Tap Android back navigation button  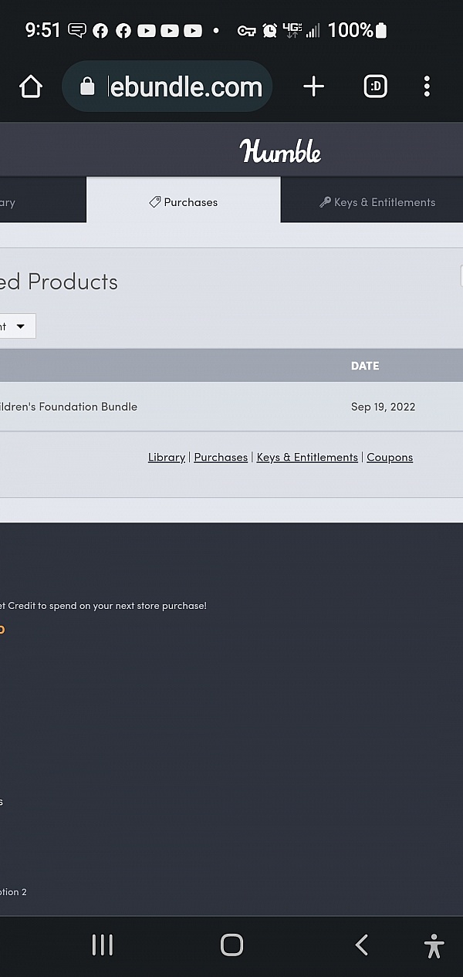(361, 945)
